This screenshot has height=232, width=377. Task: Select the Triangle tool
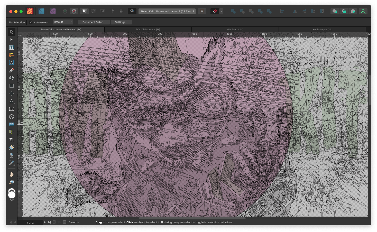pyautogui.click(x=11, y=101)
